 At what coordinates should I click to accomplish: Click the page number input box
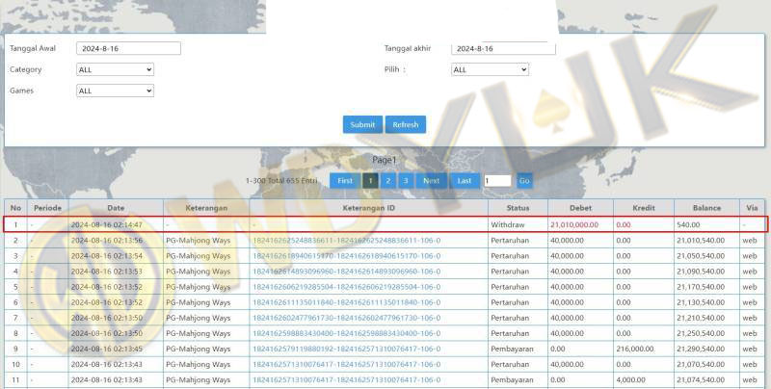(496, 180)
